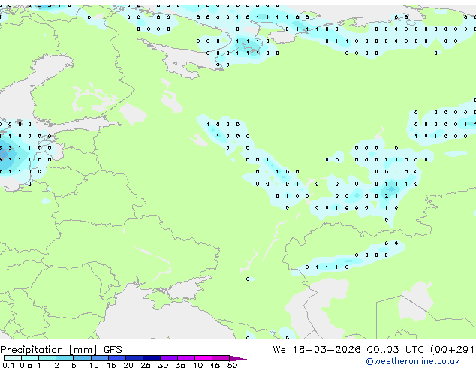Select the 1–2 mm legend swatch

tap(47, 358)
